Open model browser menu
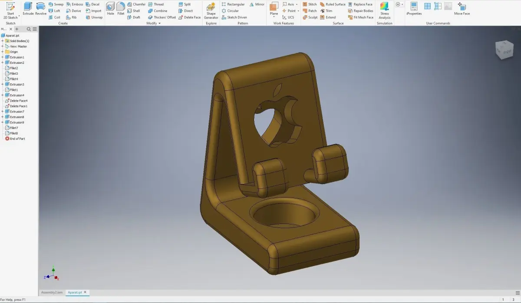521x303 pixels. 35,29
